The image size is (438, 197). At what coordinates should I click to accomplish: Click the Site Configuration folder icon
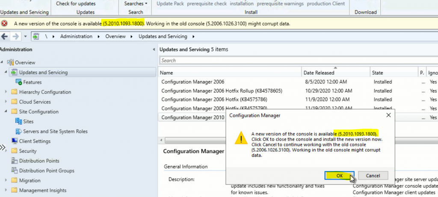tap(14, 112)
